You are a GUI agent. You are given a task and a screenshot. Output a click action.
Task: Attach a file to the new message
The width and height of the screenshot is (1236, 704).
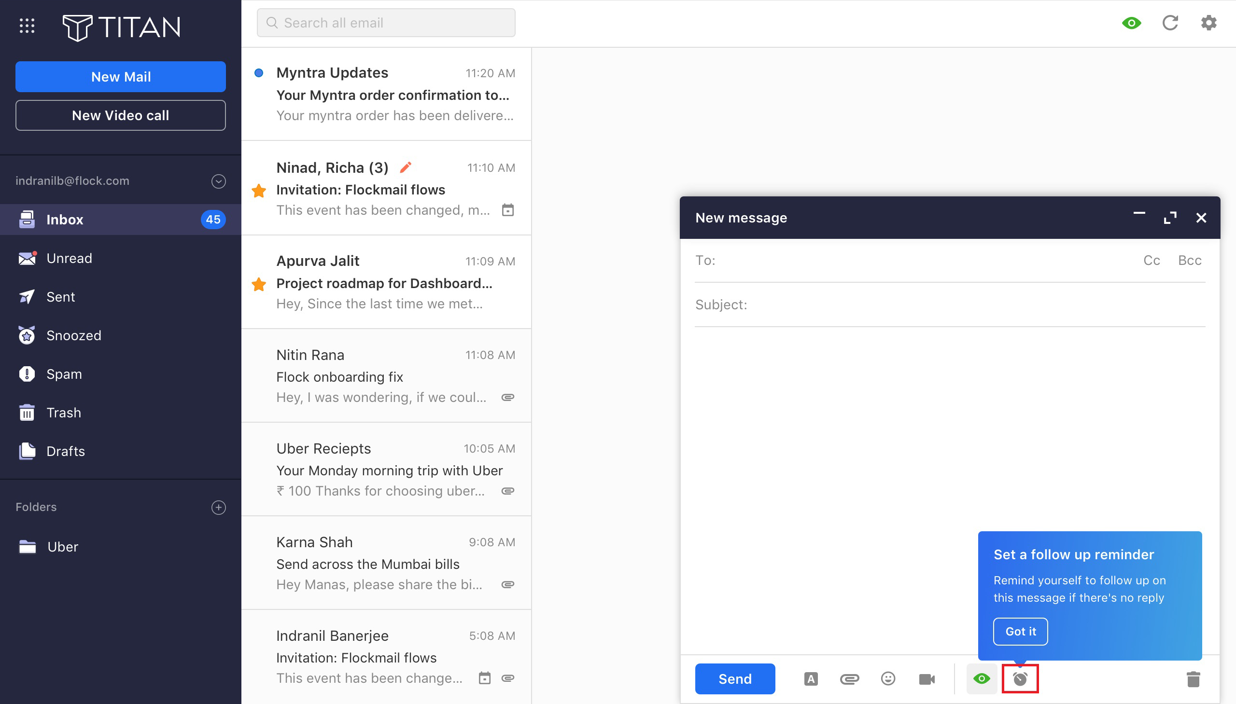point(849,679)
